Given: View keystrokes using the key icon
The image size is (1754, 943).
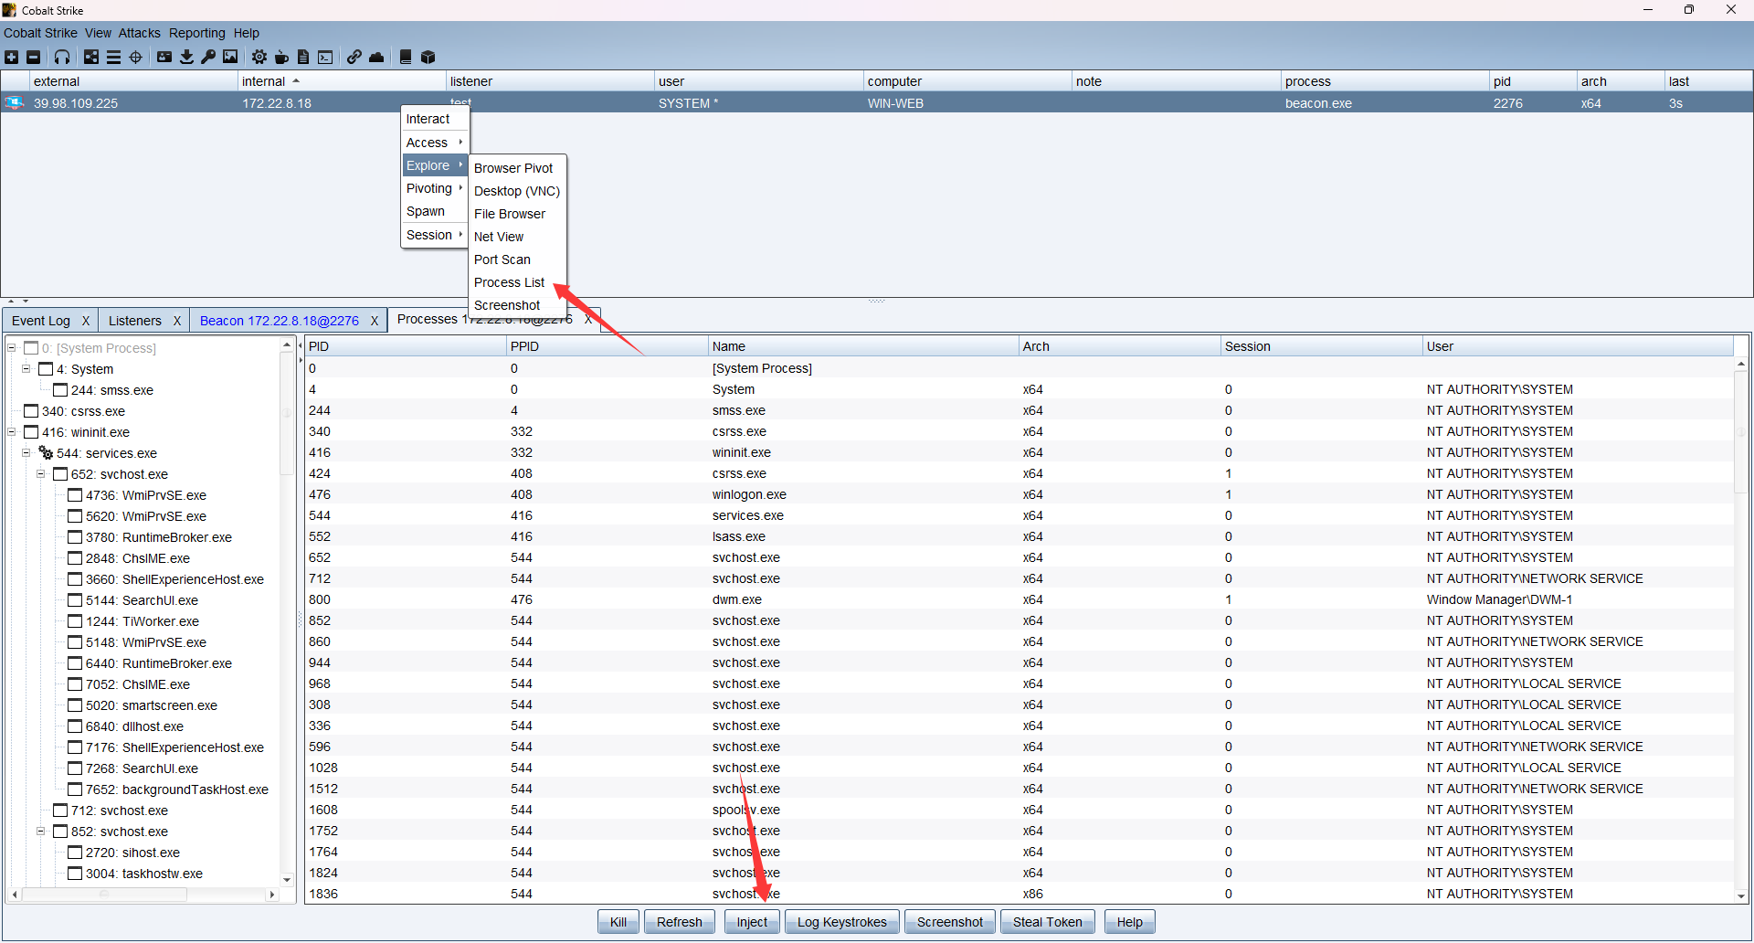Looking at the screenshot, I should 208,57.
